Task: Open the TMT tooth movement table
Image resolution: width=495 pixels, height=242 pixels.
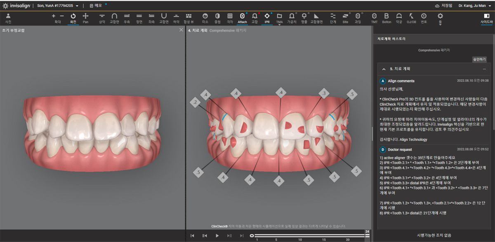Action: [x=374, y=18]
